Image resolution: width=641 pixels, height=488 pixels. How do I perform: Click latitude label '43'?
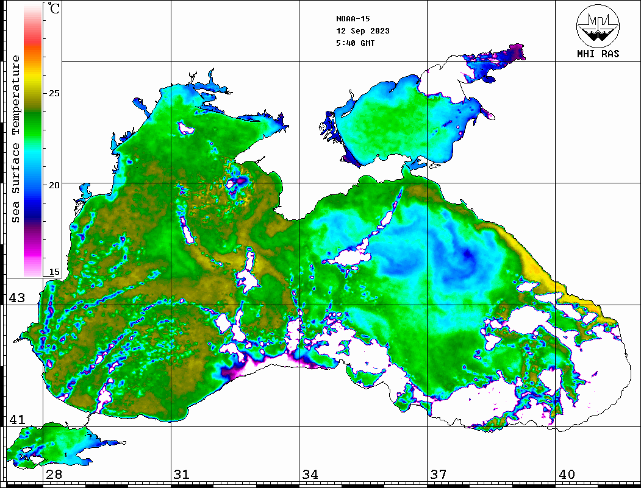(16, 298)
